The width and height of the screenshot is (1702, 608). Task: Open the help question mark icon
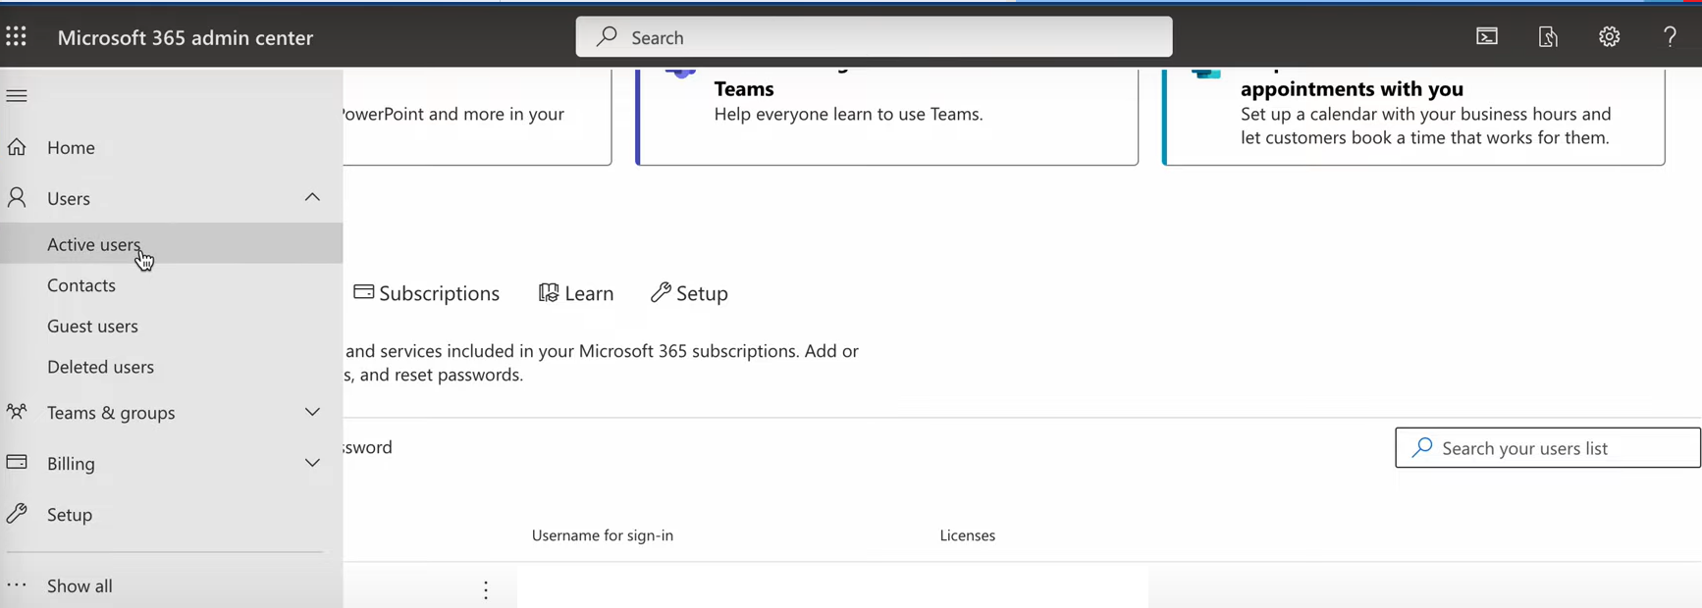pos(1670,37)
